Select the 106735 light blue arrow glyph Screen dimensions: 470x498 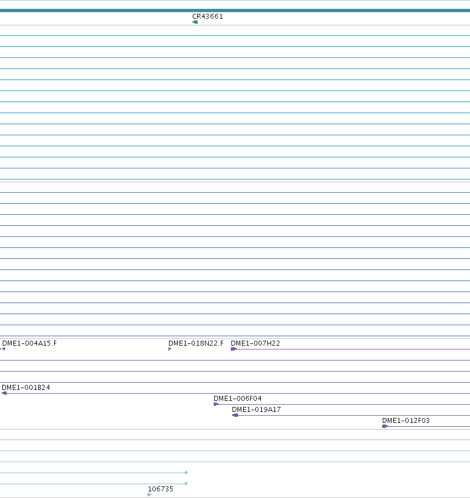pyautogui.click(x=150, y=495)
